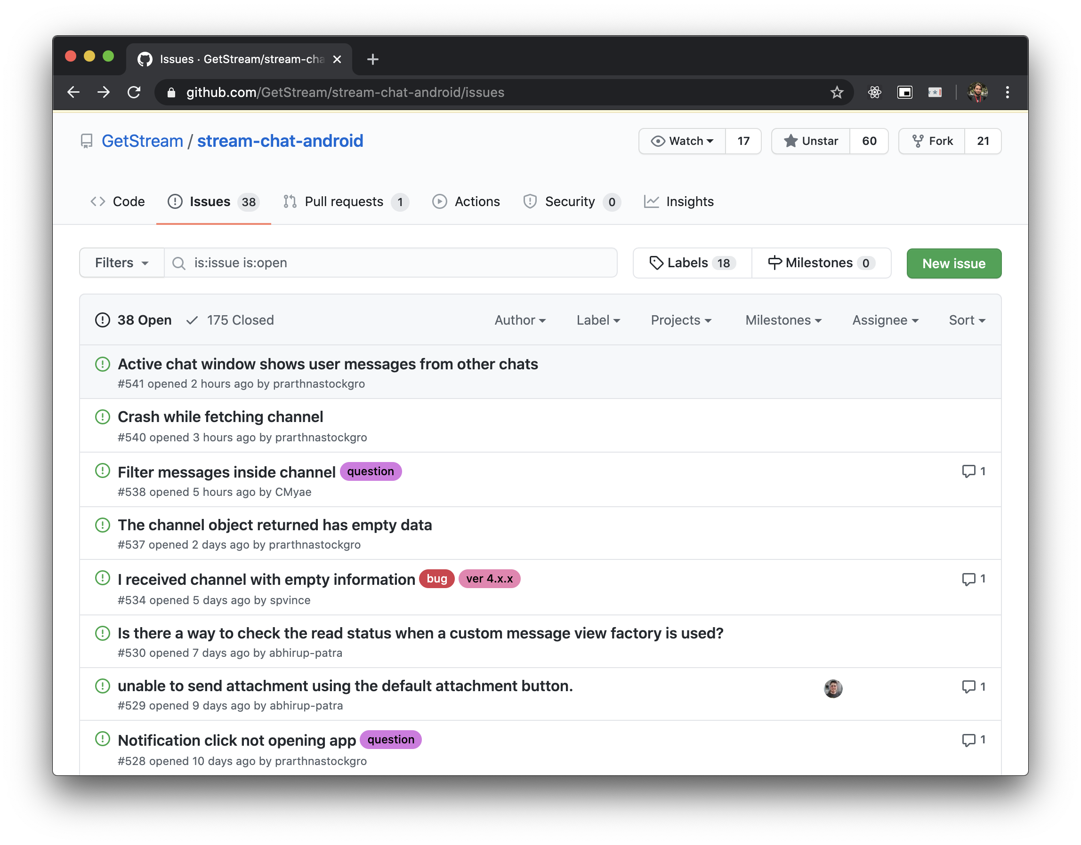This screenshot has height=845, width=1081.
Task: Click the Security tab icon
Action: (528, 201)
